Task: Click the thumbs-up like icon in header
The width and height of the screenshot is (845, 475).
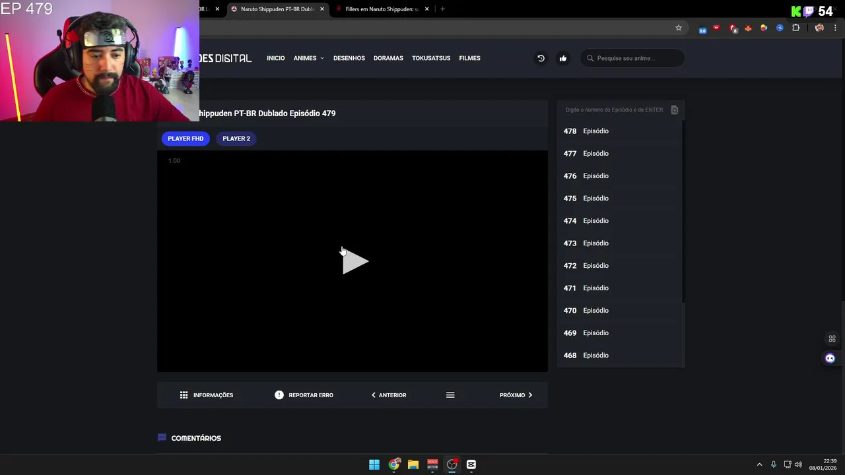Action: pos(563,58)
